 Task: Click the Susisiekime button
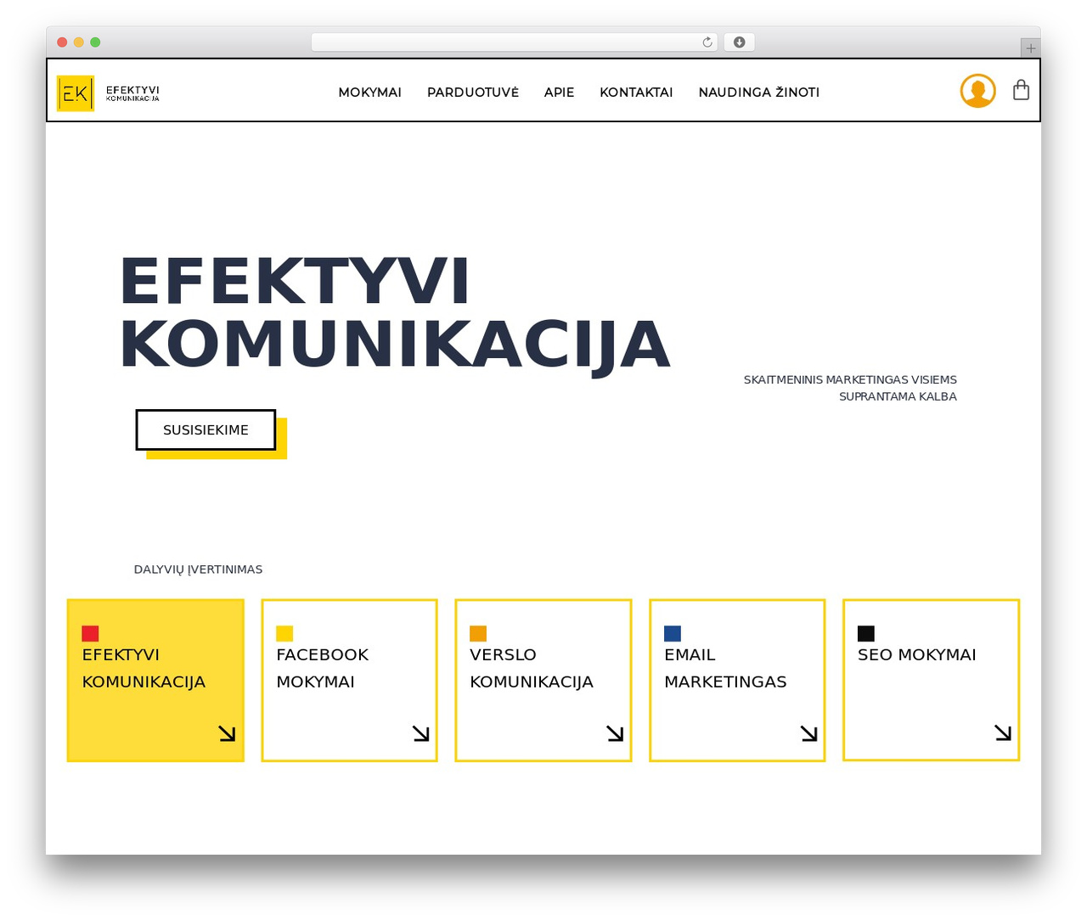206,430
